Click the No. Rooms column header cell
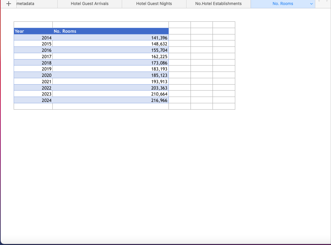 (110, 31)
